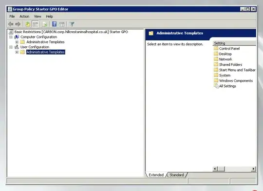Switch to the Extended tab
Viewport: 263px width, 191px height.
click(156, 175)
